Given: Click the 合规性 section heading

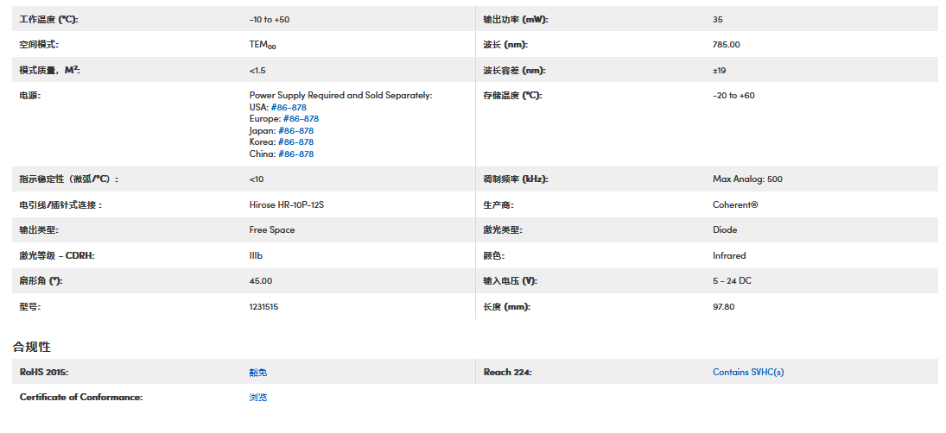Looking at the screenshot, I should click(x=32, y=347).
